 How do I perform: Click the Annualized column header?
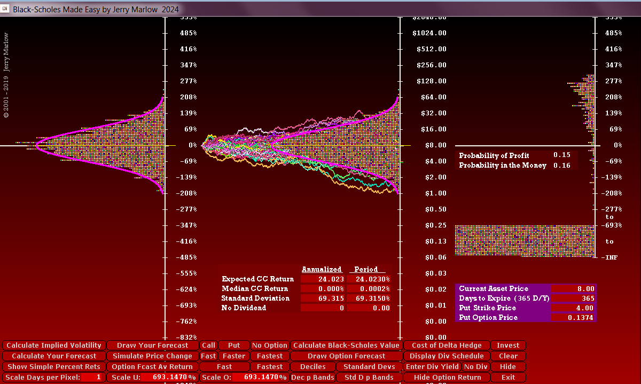(322, 270)
